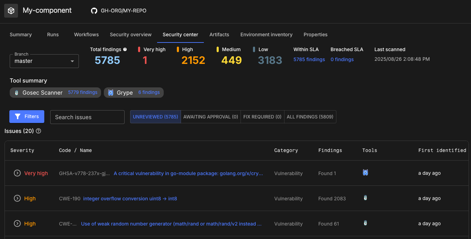Click the Grype tool icon on the GHSA row
The width and height of the screenshot is (471, 239).
(x=365, y=173)
